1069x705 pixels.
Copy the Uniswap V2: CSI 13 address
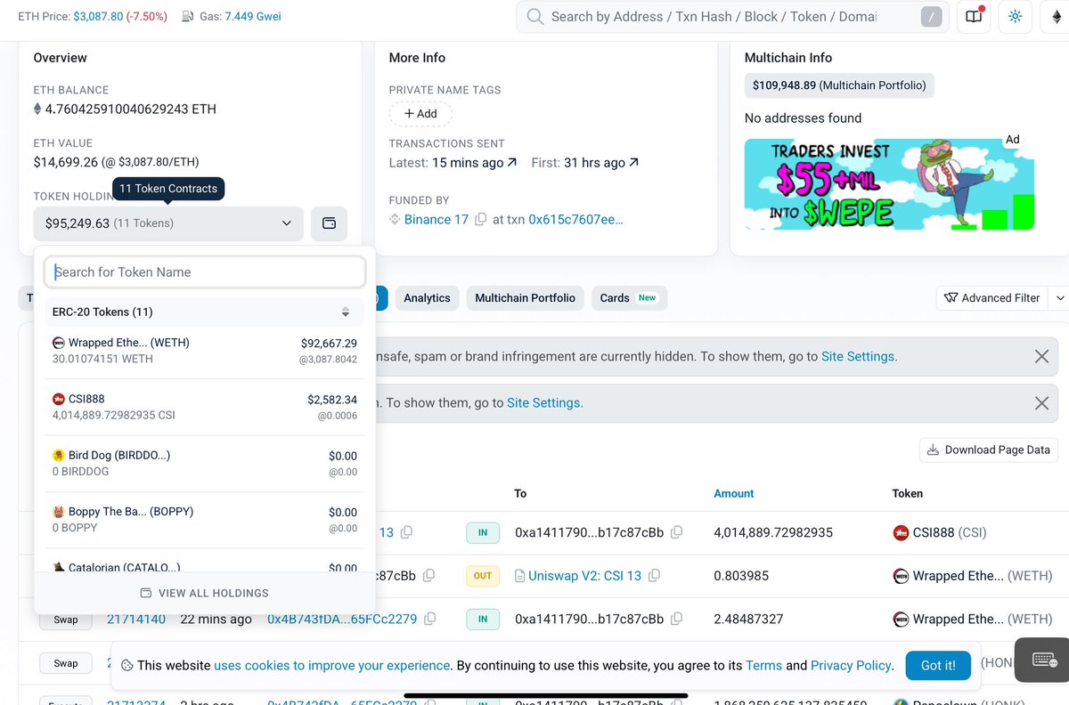pyautogui.click(x=654, y=576)
